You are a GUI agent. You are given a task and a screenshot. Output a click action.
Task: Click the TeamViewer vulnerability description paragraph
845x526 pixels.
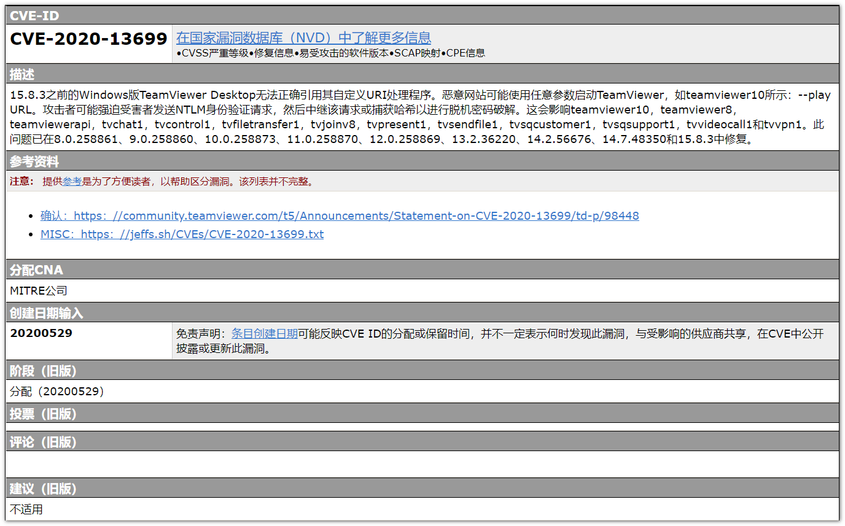(421, 117)
